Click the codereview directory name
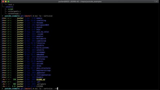 (41, 41)
